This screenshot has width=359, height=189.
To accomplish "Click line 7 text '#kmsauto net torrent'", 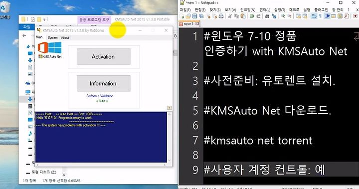I will (258, 140).
